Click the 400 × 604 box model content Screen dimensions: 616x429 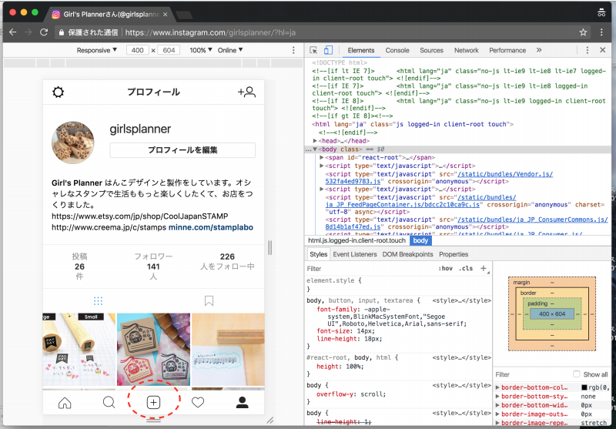(552, 314)
